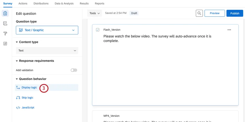Screen dimensions: 245x122
Task: Switch to the Data & Analysis tab
Action: tap(64, 3)
